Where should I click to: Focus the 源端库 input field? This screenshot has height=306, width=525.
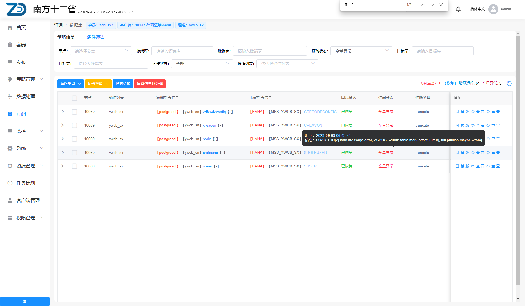pyautogui.click(x=182, y=51)
